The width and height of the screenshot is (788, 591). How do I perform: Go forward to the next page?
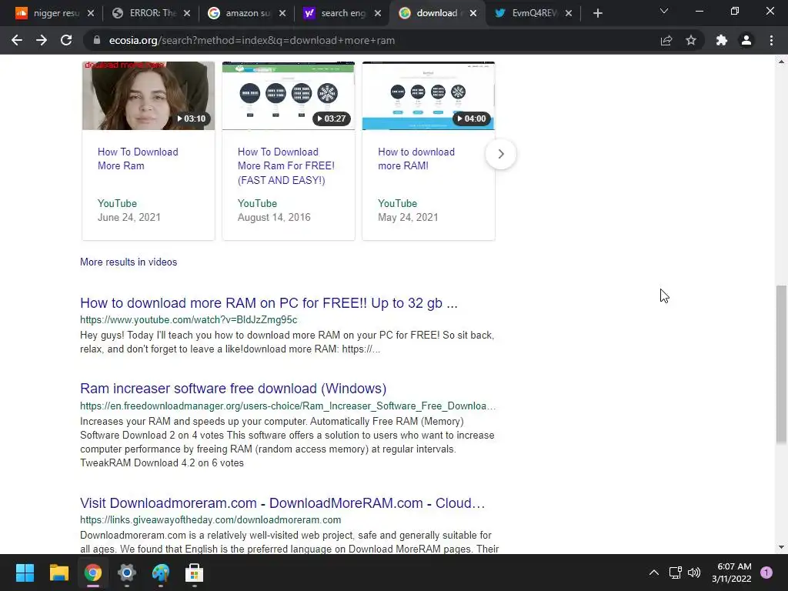click(42, 40)
